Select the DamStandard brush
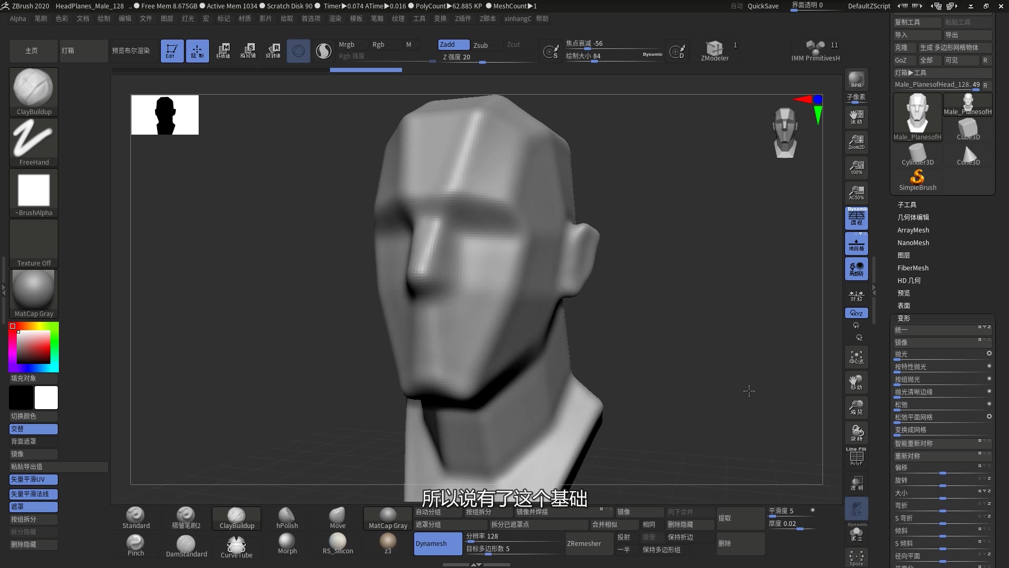The height and width of the screenshot is (568, 1009). [186, 545]
